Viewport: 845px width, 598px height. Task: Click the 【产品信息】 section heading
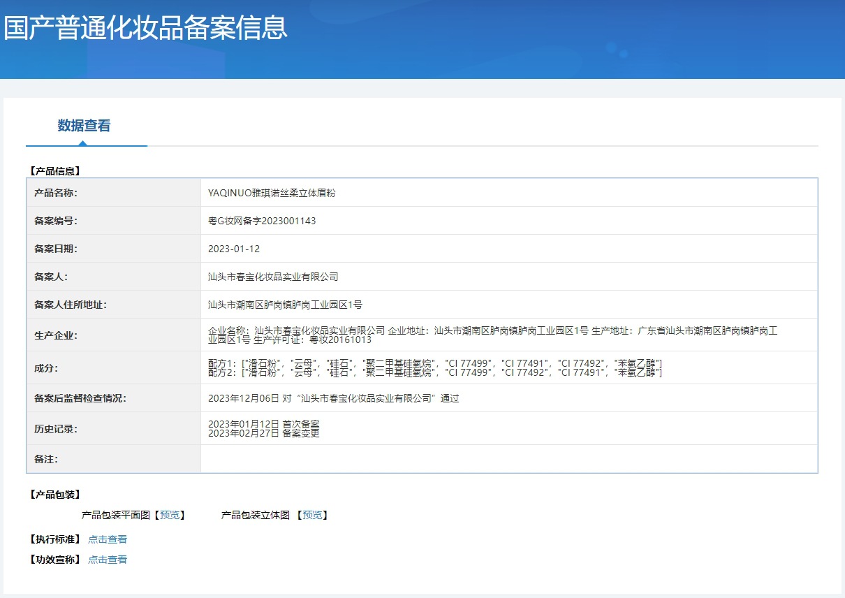click(54, 170)
